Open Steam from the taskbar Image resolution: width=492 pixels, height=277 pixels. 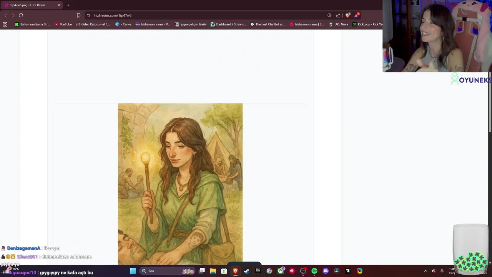click(246, 271)
